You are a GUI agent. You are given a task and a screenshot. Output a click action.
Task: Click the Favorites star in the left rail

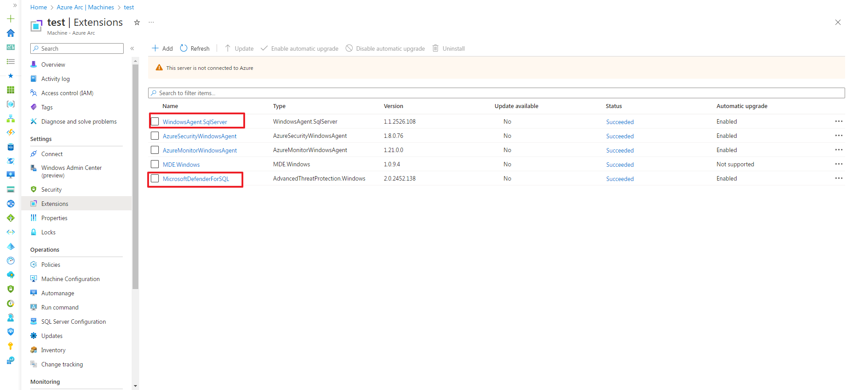[11, 76]
